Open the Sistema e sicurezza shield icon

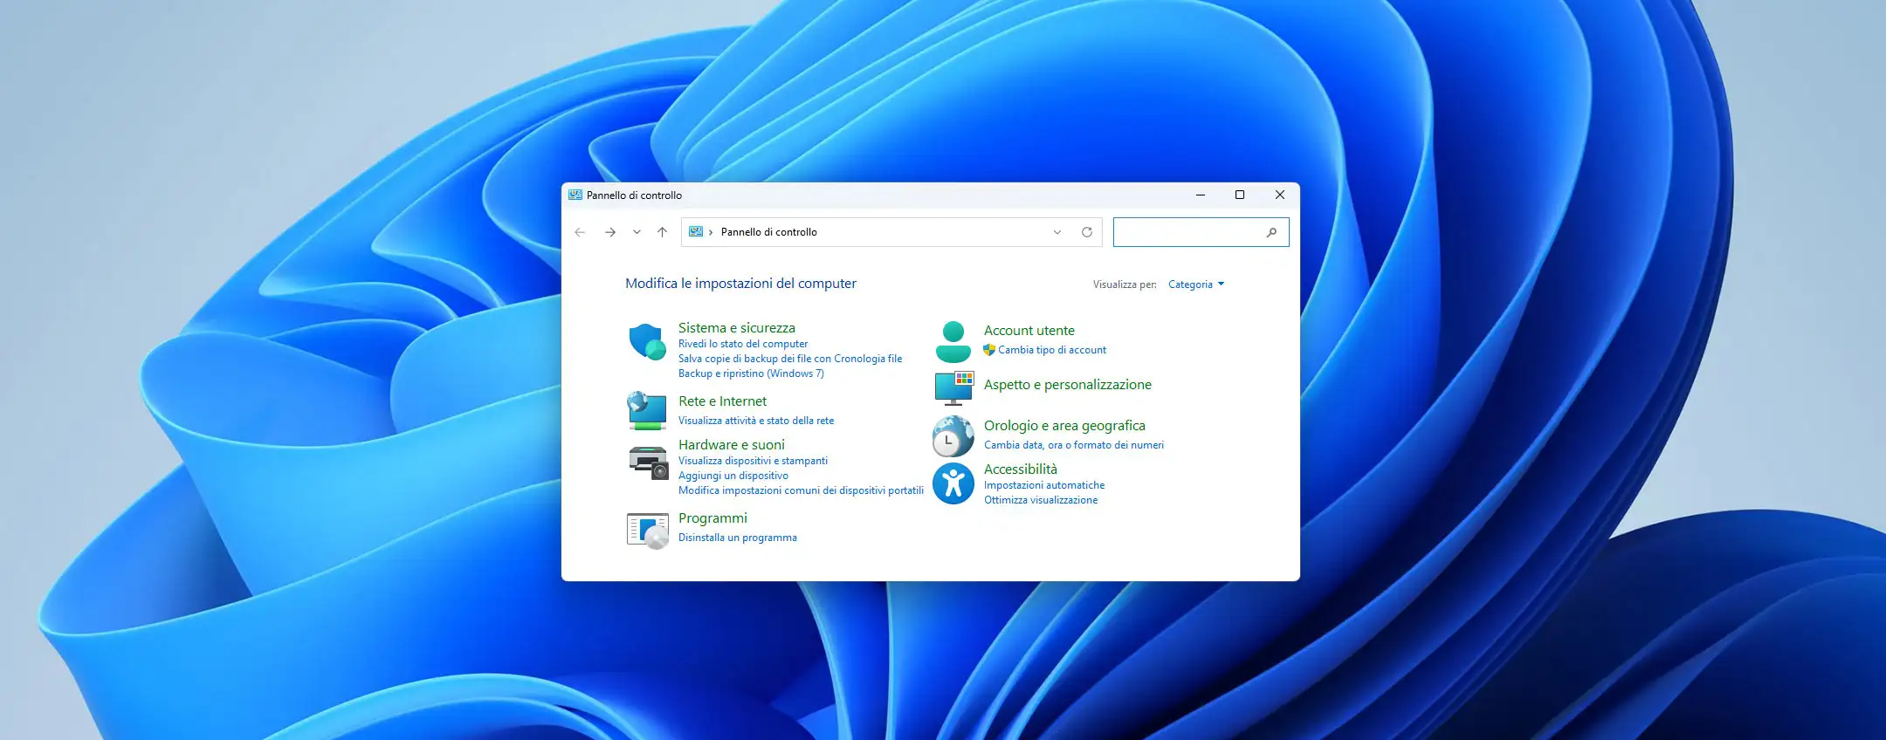(647, 342)
